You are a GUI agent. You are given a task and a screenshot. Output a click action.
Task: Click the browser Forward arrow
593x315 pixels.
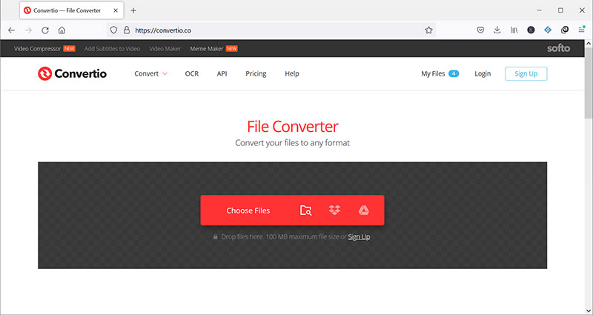click(28, 30)
